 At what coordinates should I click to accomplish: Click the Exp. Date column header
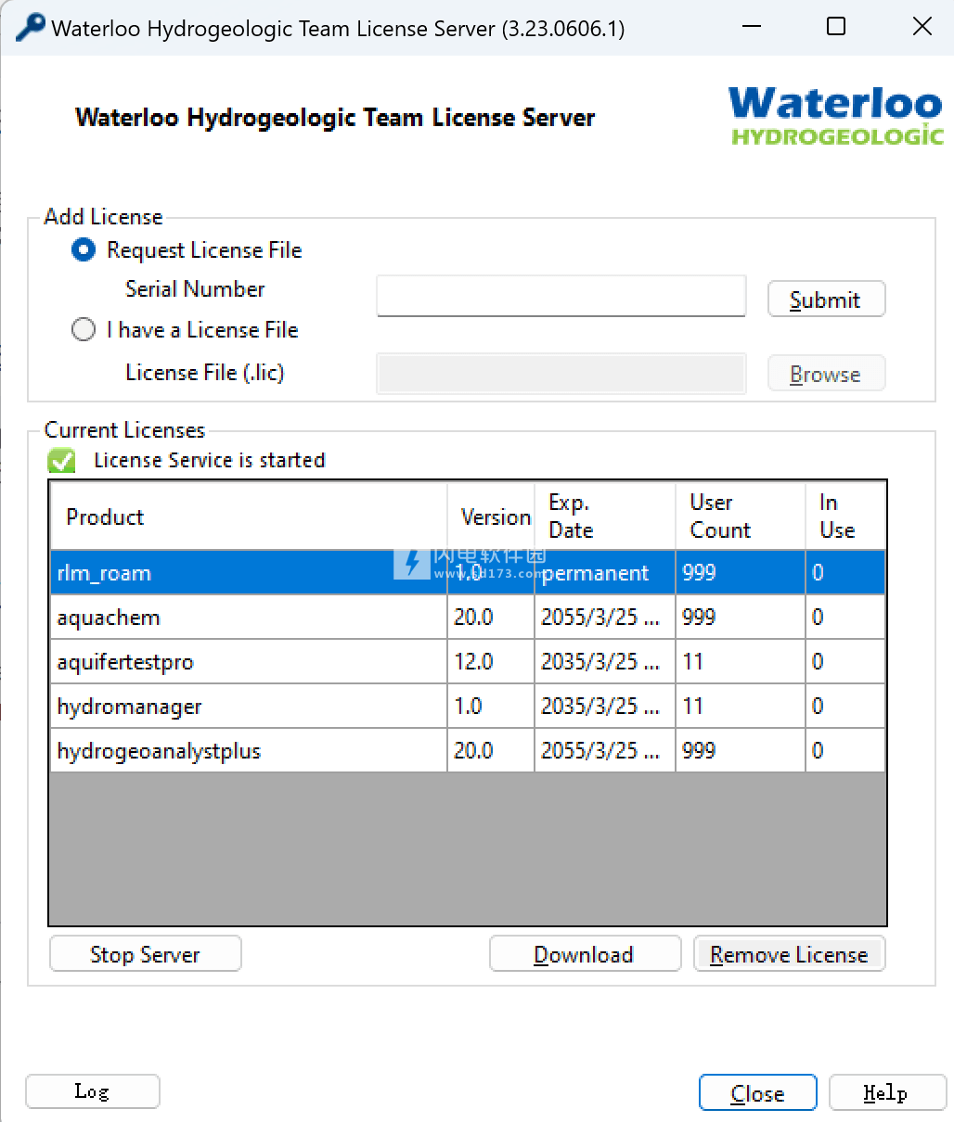coord(605,516)
